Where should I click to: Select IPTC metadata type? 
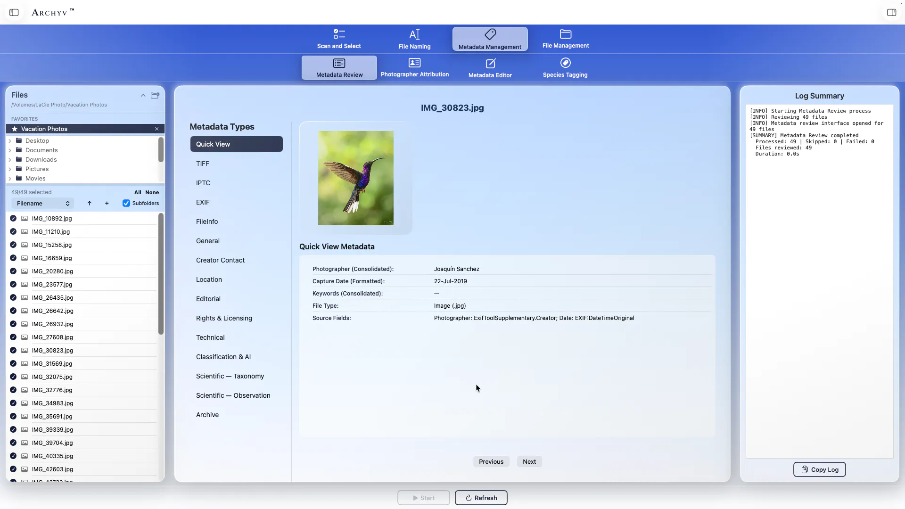pos(237,183)
